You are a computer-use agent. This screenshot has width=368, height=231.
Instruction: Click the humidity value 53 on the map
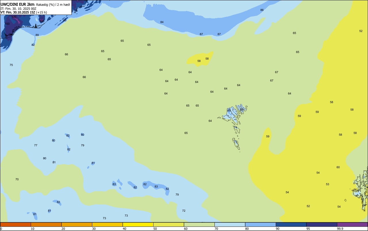click(327, 184)
